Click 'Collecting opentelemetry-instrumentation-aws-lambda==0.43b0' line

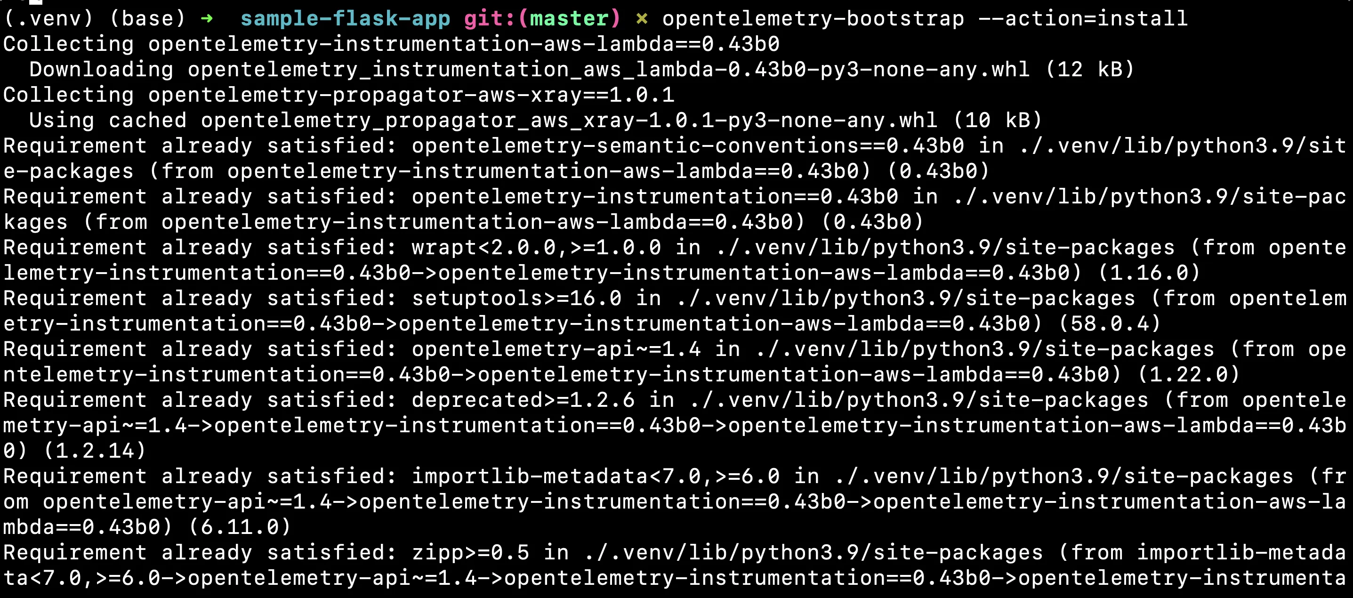pos(391,44)
